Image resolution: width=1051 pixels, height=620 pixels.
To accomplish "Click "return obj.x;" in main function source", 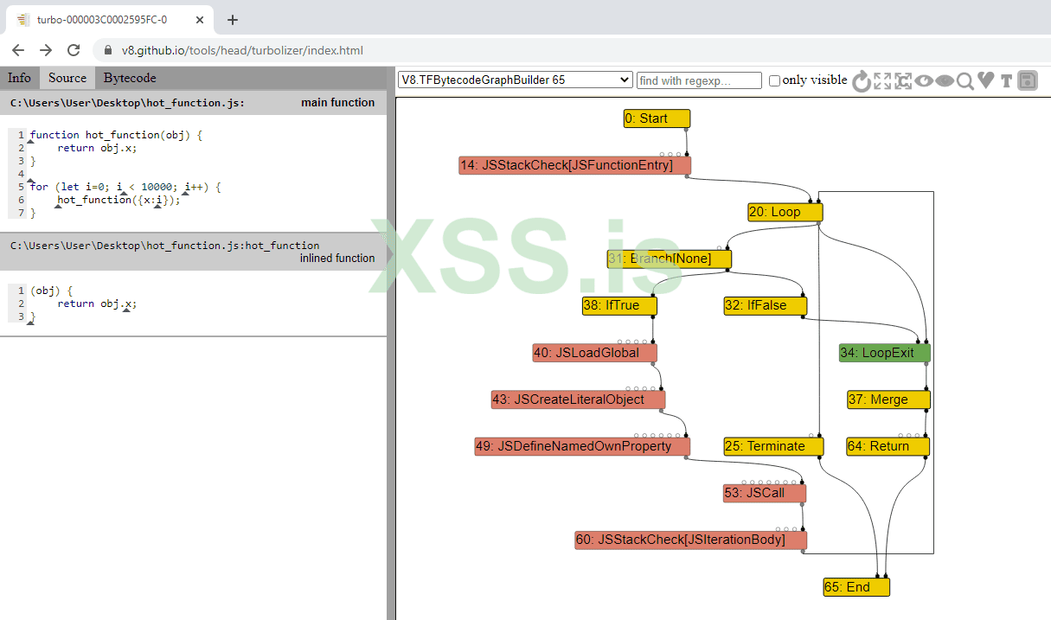I will [97, 148].
